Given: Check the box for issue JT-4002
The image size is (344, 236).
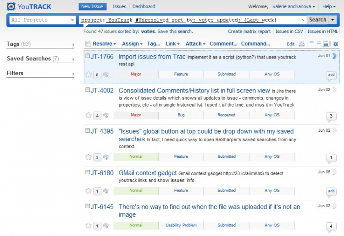Looking at the screenshot, I should (x=88, y=90).
